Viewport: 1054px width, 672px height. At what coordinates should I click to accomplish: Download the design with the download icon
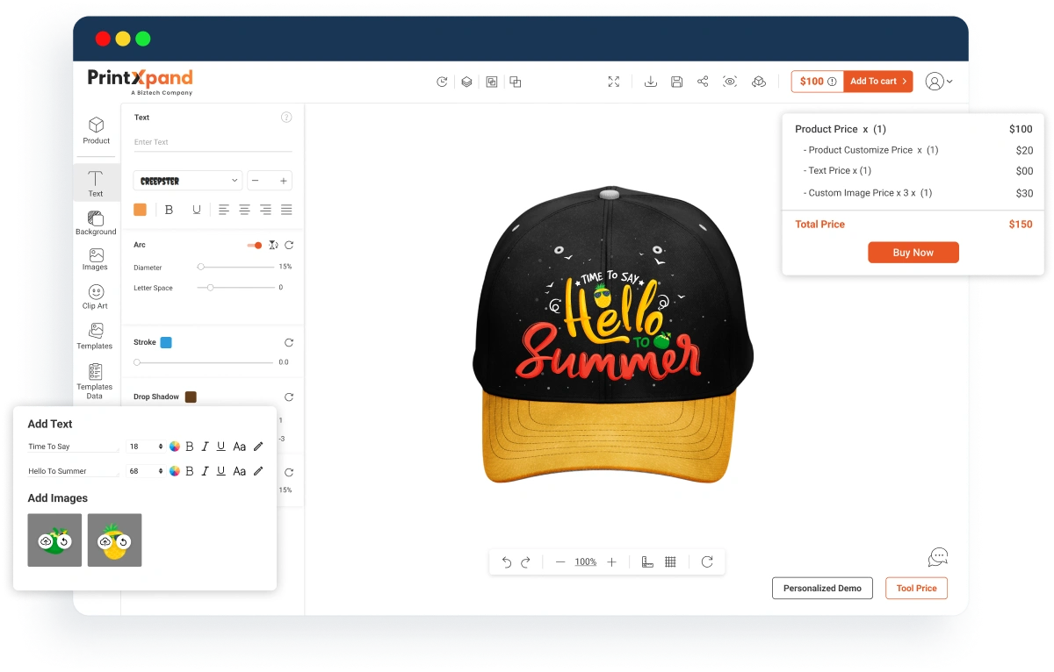coord(651,82)
